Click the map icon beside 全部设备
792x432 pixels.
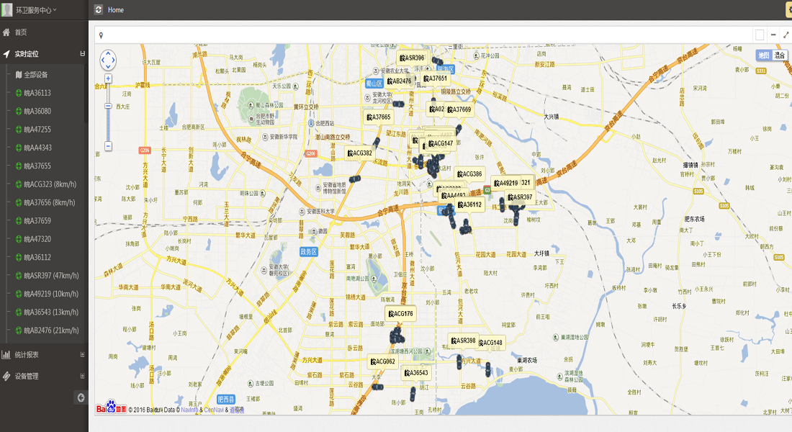coord(19,75)
